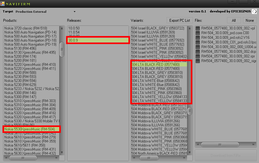Select Nokia 5310 XpressMusic (RM-303)
This screenshot has width=259, height=163.
[30, 101]
